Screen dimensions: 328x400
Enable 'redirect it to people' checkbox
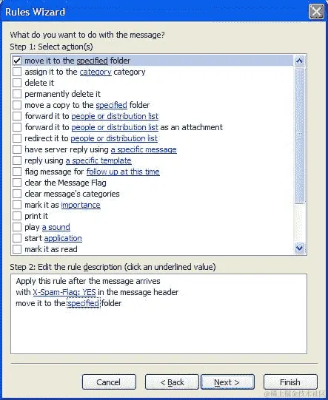[17, 138]
